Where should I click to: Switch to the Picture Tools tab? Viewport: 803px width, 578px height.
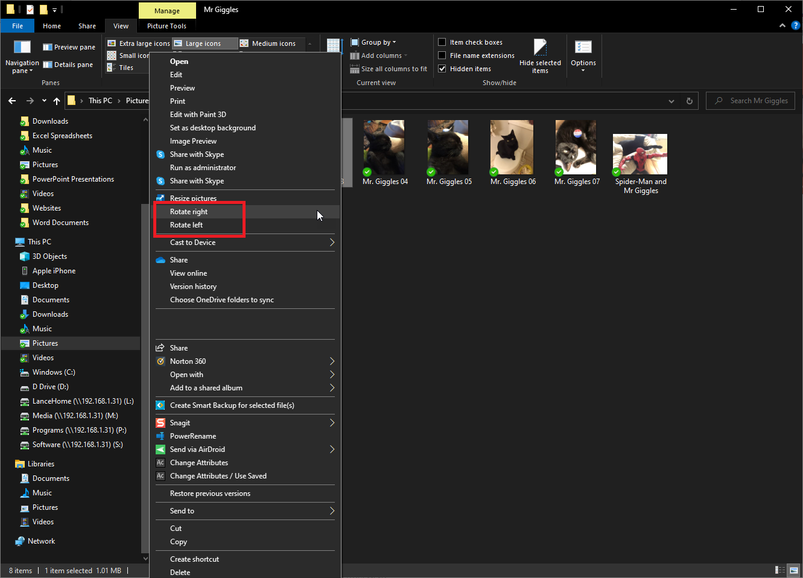click(167, 26)
